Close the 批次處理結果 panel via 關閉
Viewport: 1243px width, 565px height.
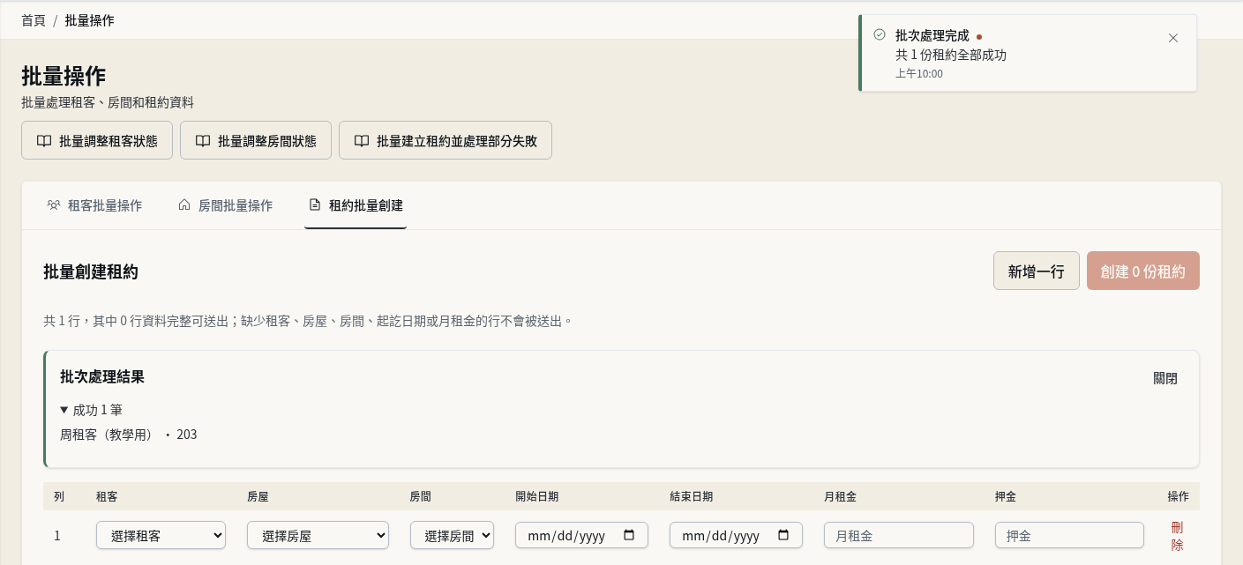click(x=1165, y=378)
